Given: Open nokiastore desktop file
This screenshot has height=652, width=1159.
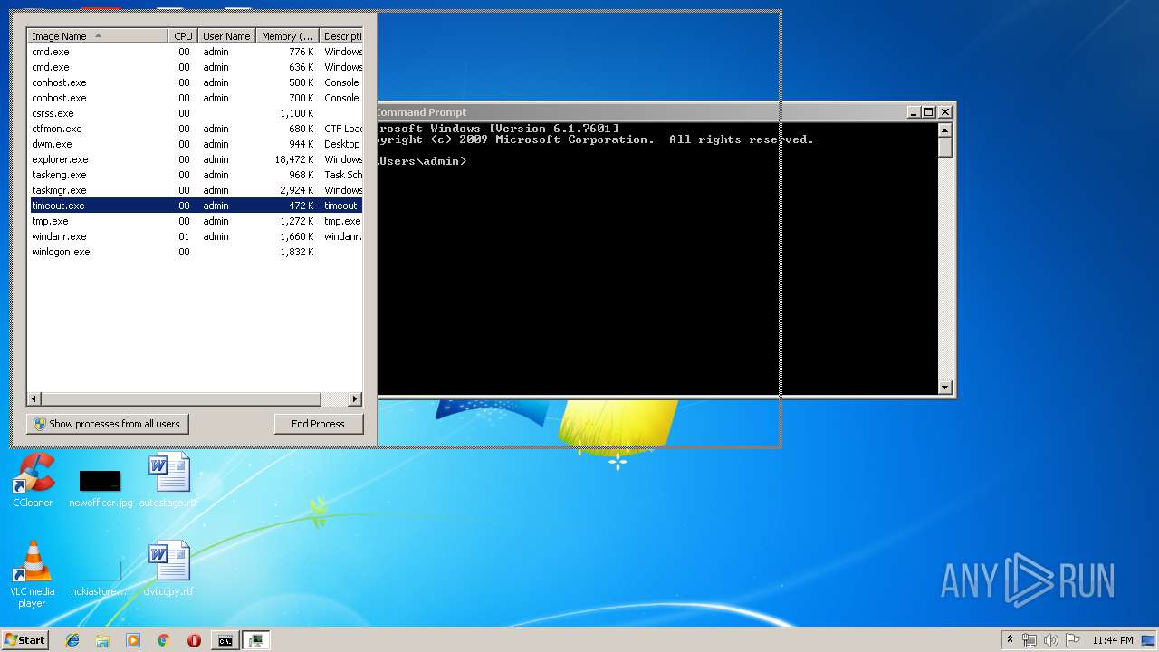Looking at the screenshot, I should (101, 578).
